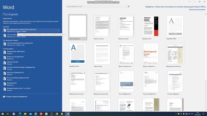Click Open Other Documents link
The image size is (207, 116).
[x=16, y=97]
